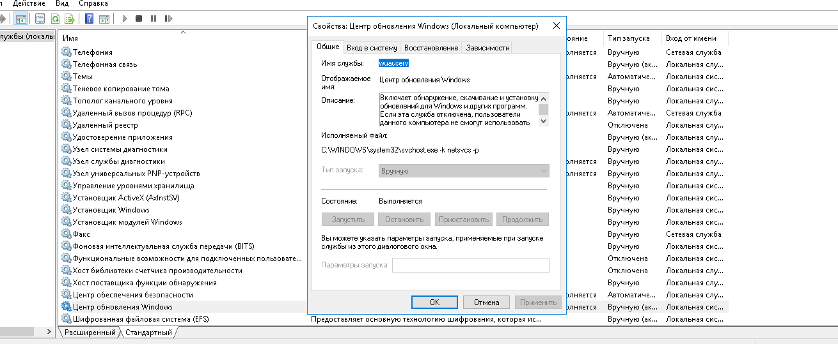Viewport: 838px width, 344px height.
Task: Click the gear icon of Центр обеспечения безопасности
Action: tap(67, 295)
